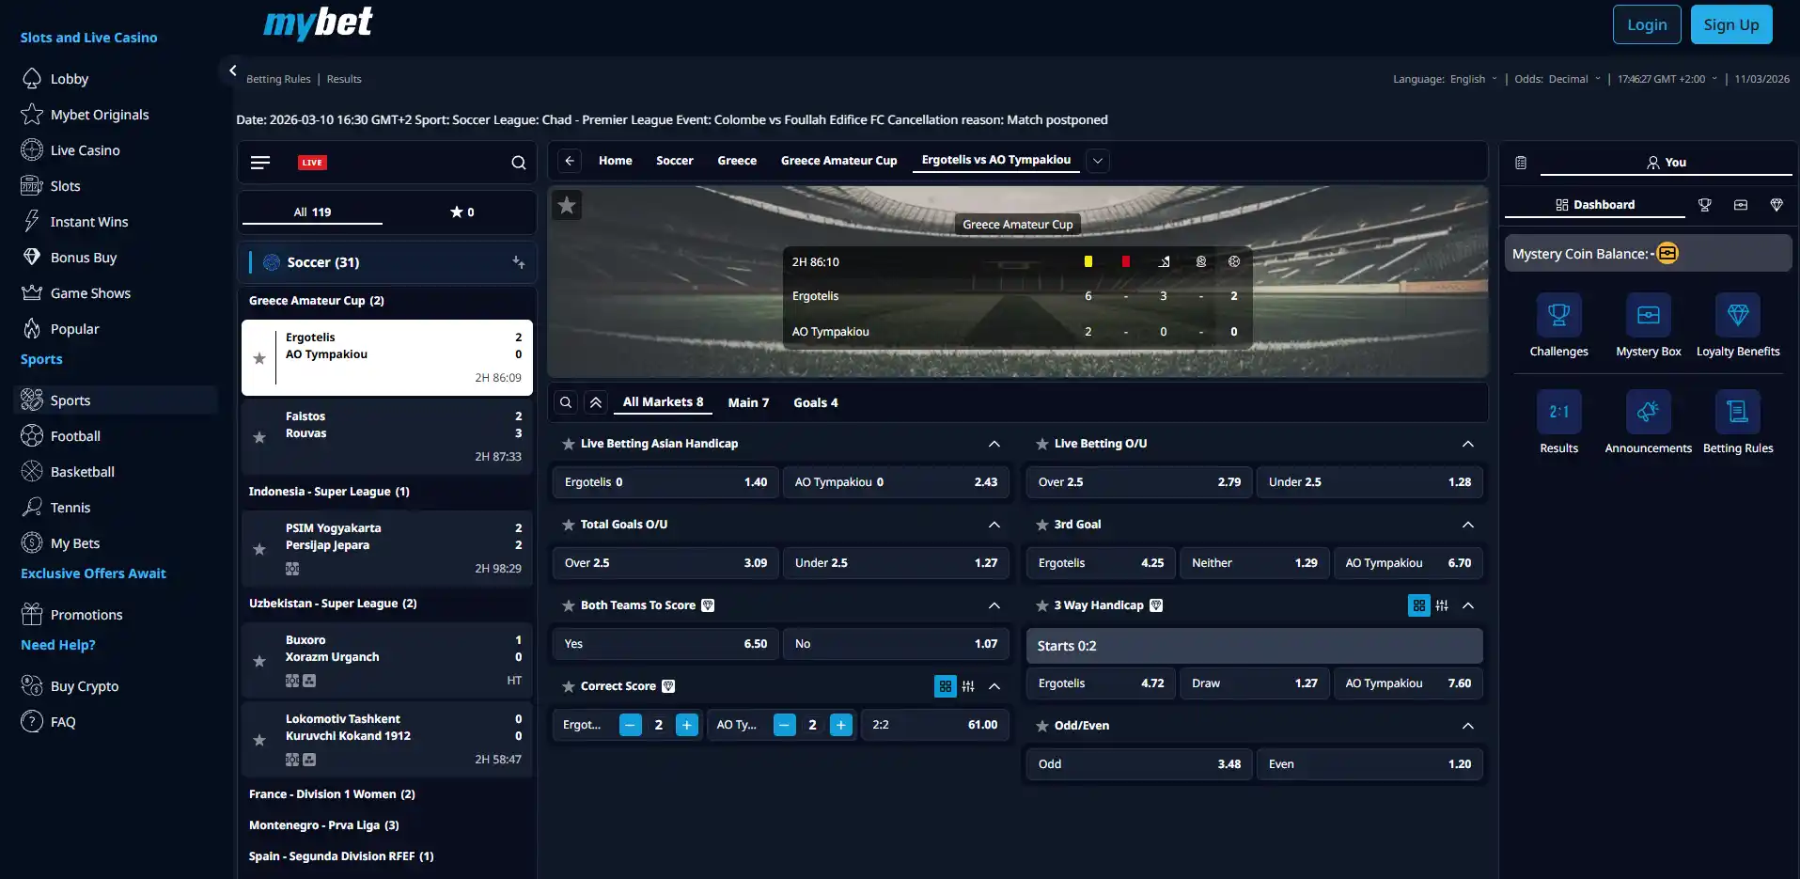Favorite the Live Betting Asian Handicap market
Screen dimensions: 1800x879
[x=569, y=444]
